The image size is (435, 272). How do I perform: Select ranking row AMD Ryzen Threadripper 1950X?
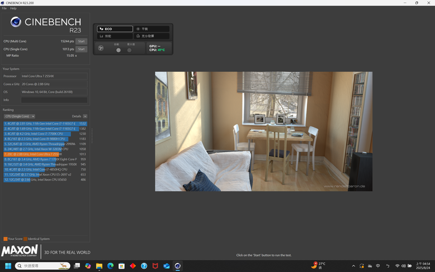[x=45, y=164]
